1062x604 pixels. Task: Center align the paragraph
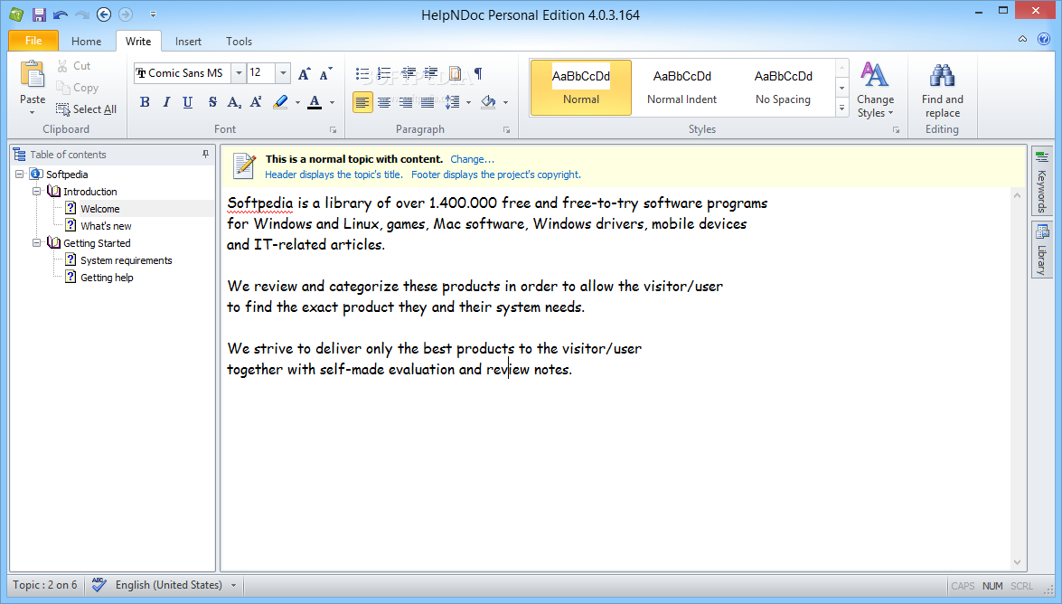[x=384, y=102]
